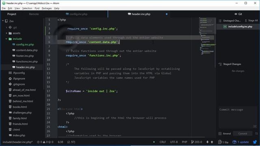Open am_now.html file

21,96
